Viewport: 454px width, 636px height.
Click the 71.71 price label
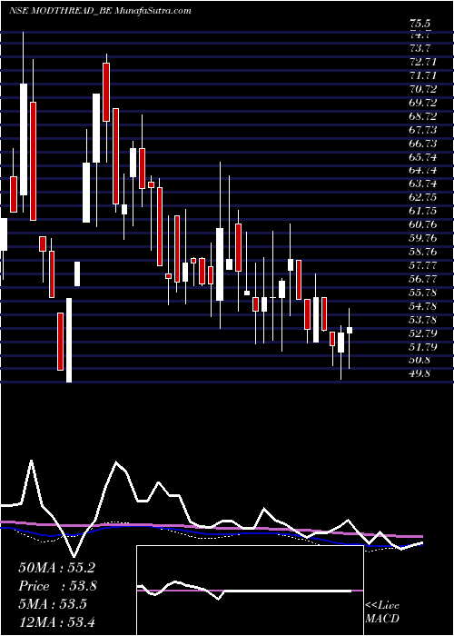(x=422, y=75)
